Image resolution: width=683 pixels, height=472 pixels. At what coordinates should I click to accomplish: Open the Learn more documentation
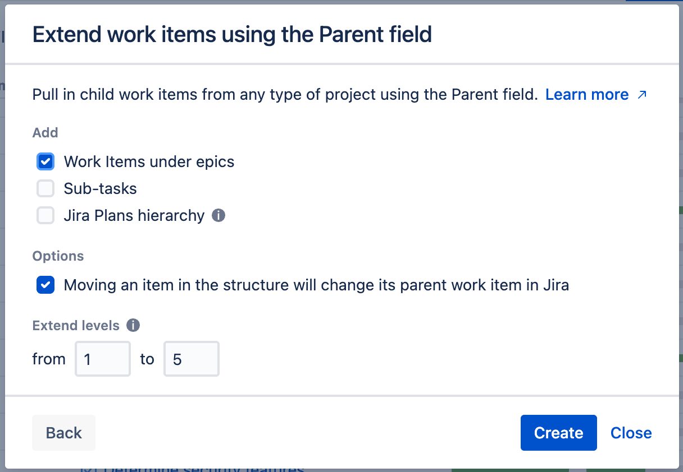click(x=586, y=94)
